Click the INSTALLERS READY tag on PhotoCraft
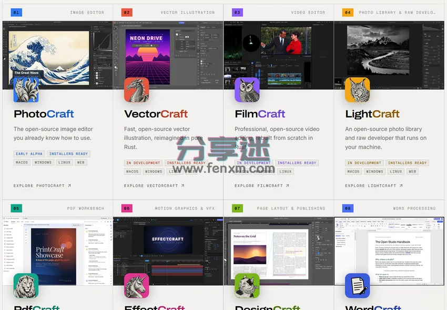Viewport: 447px width, 310px height. point(68,154)
